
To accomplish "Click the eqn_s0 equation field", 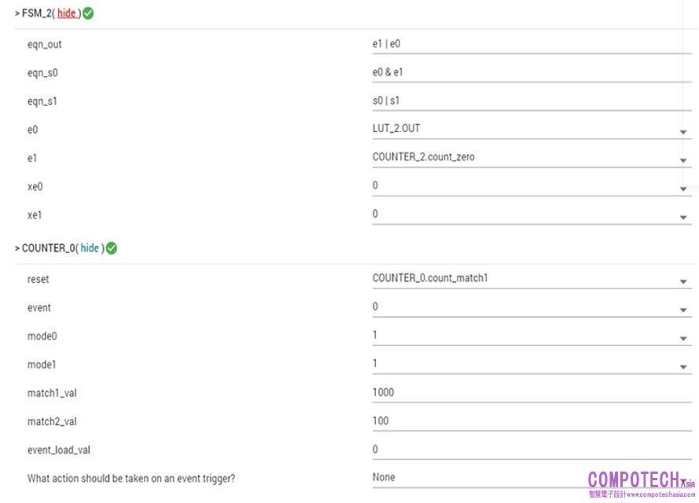I will tap(531, 73).
